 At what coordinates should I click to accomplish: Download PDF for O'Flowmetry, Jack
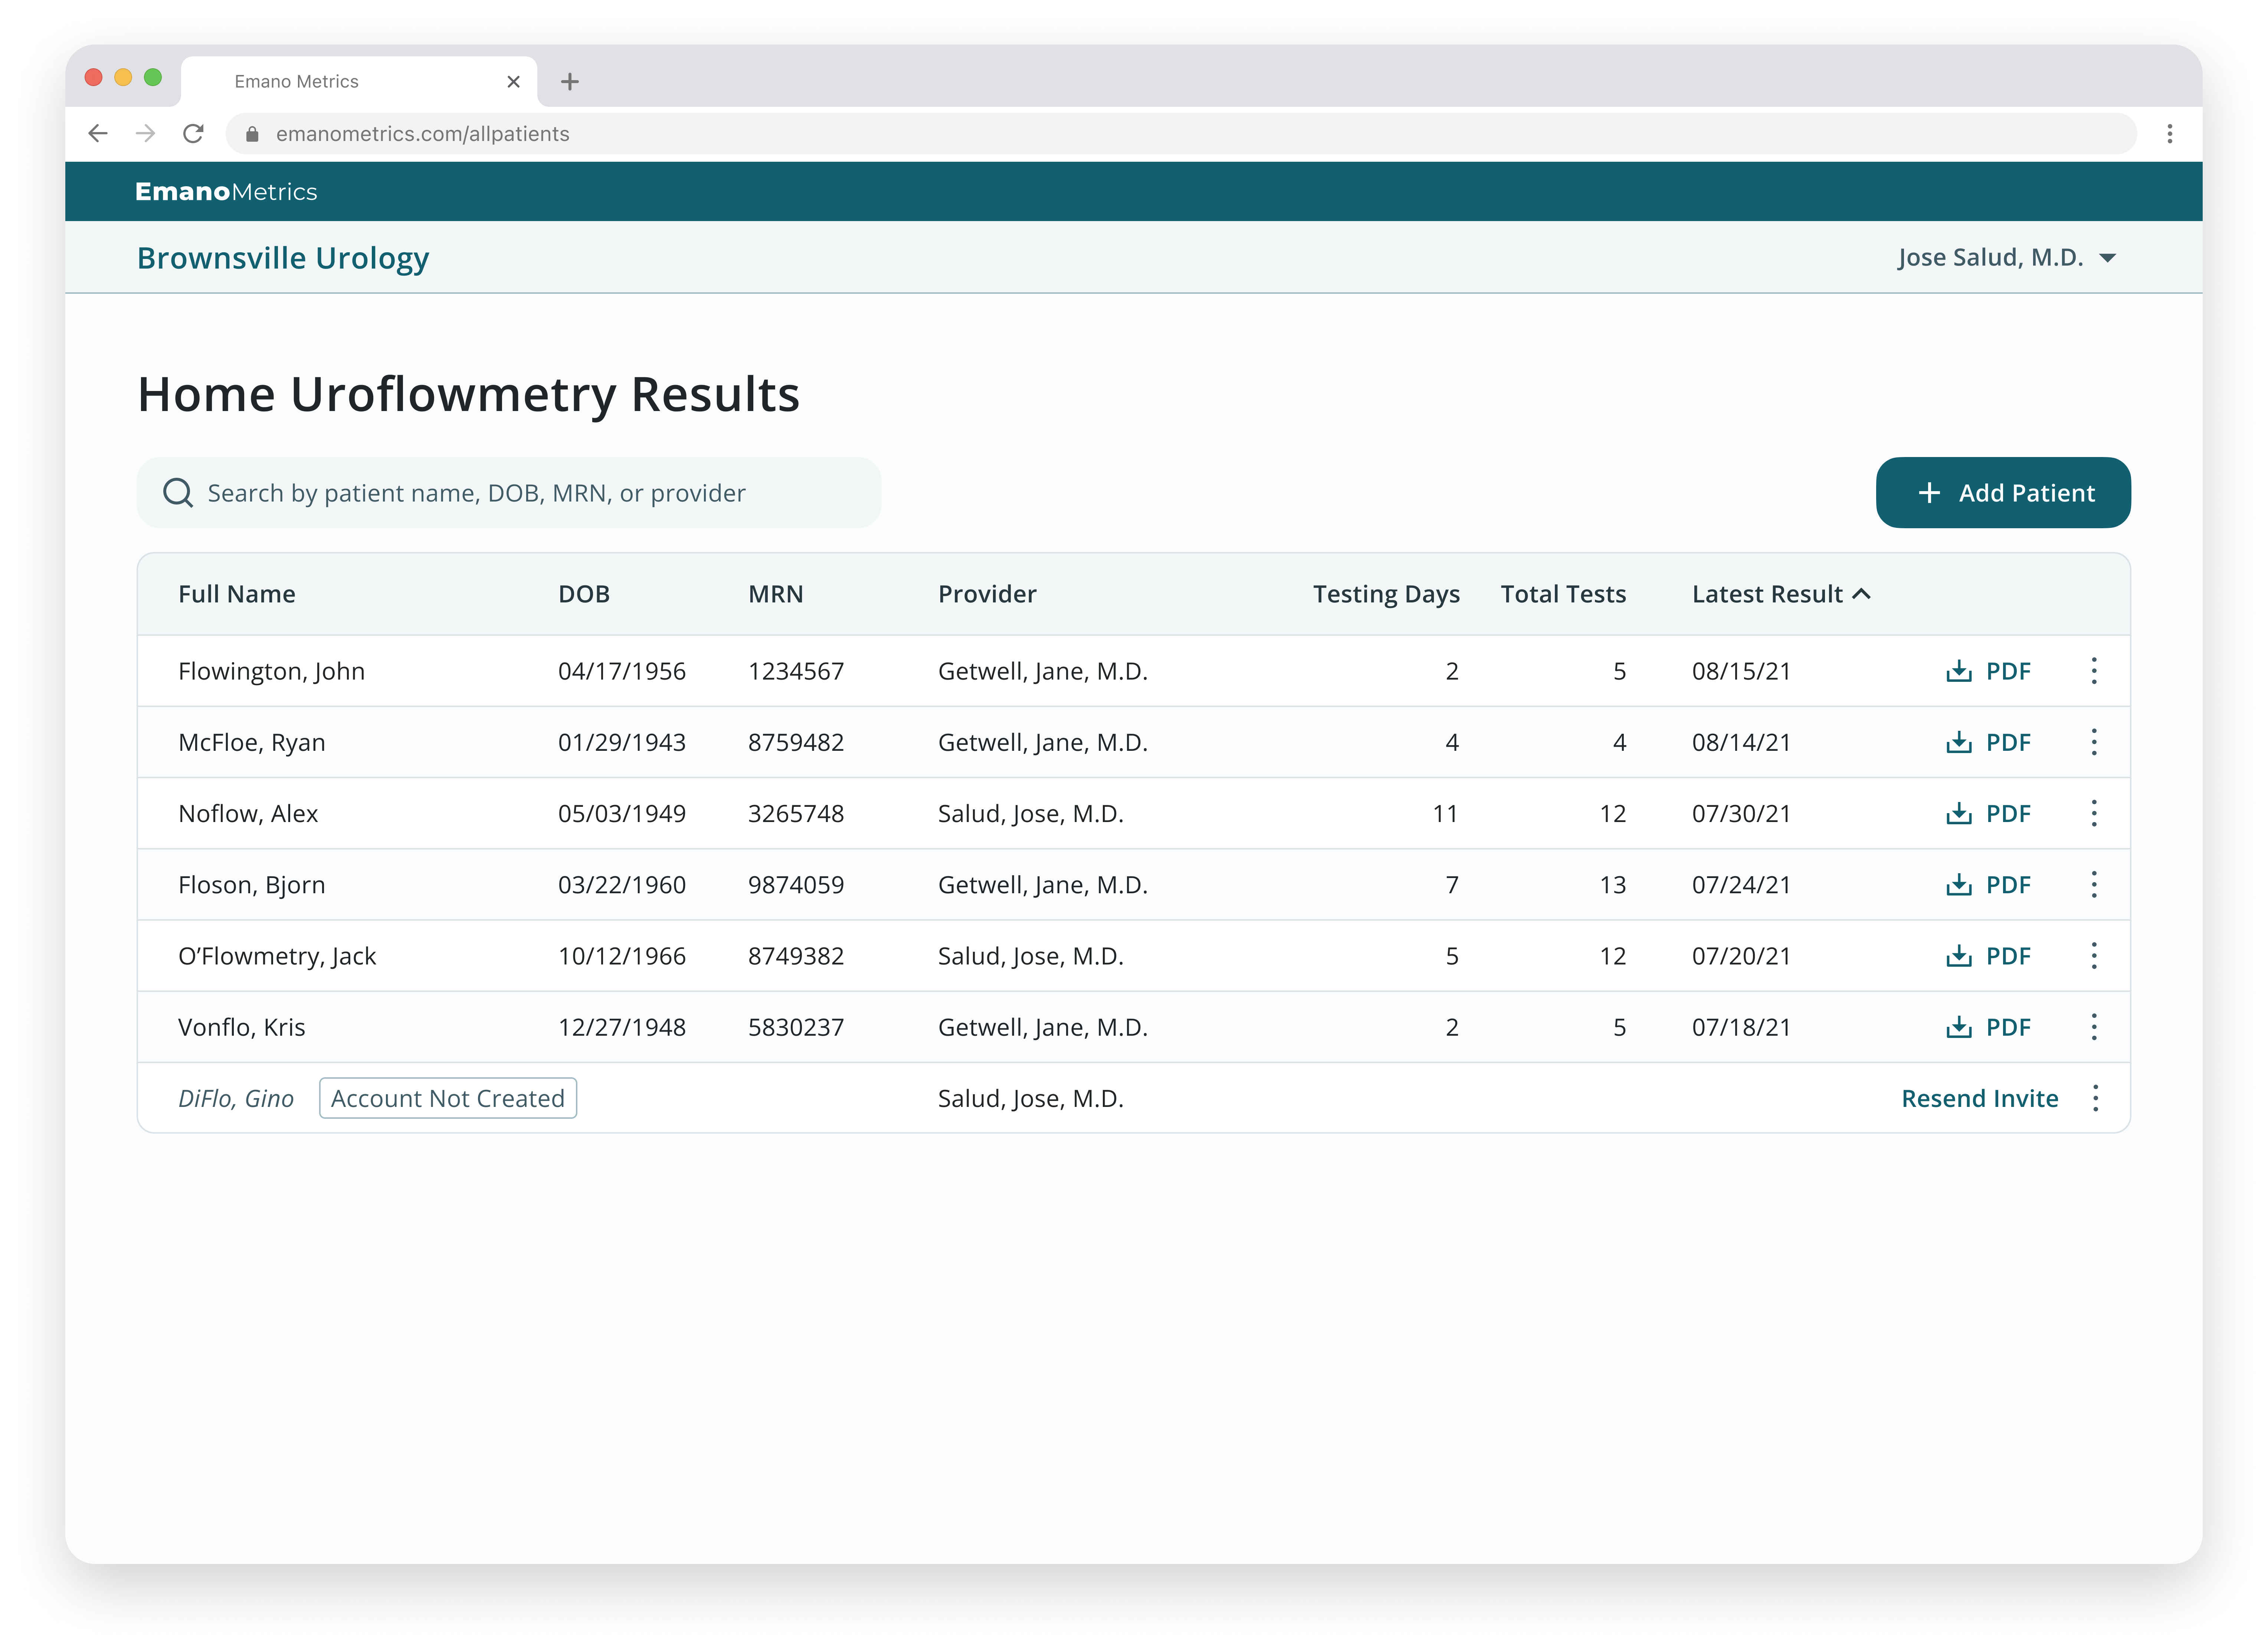(x=1988, y=956)
